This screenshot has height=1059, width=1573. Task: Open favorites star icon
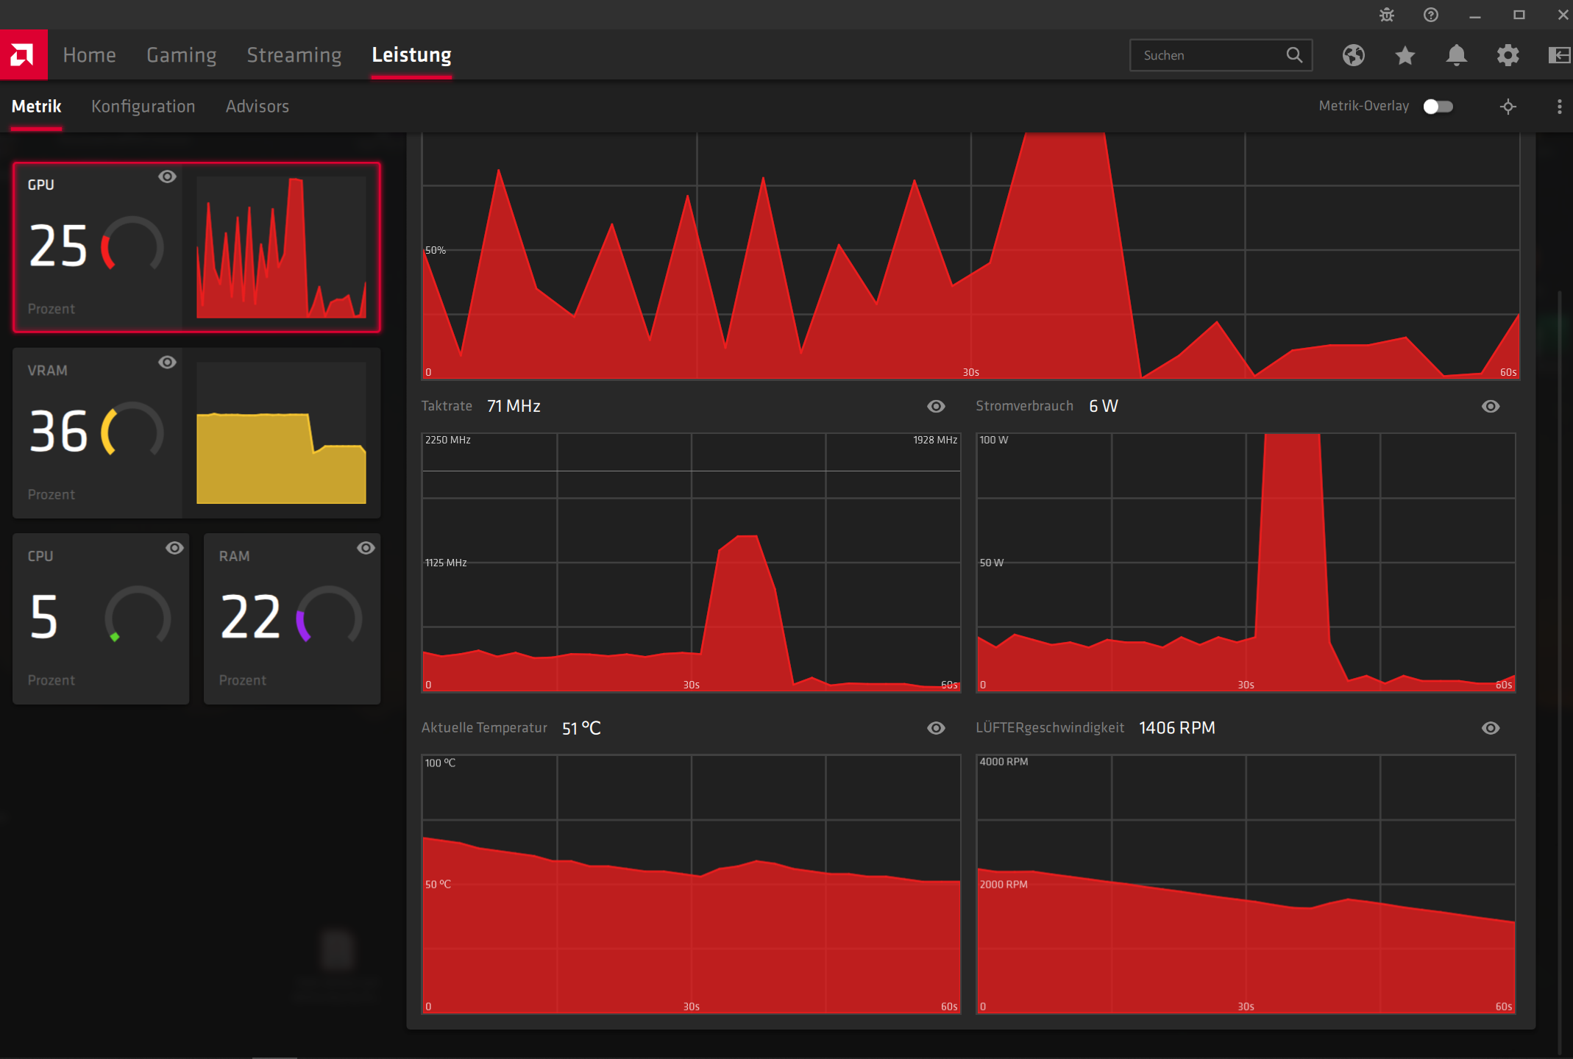tap(1405, 55)
